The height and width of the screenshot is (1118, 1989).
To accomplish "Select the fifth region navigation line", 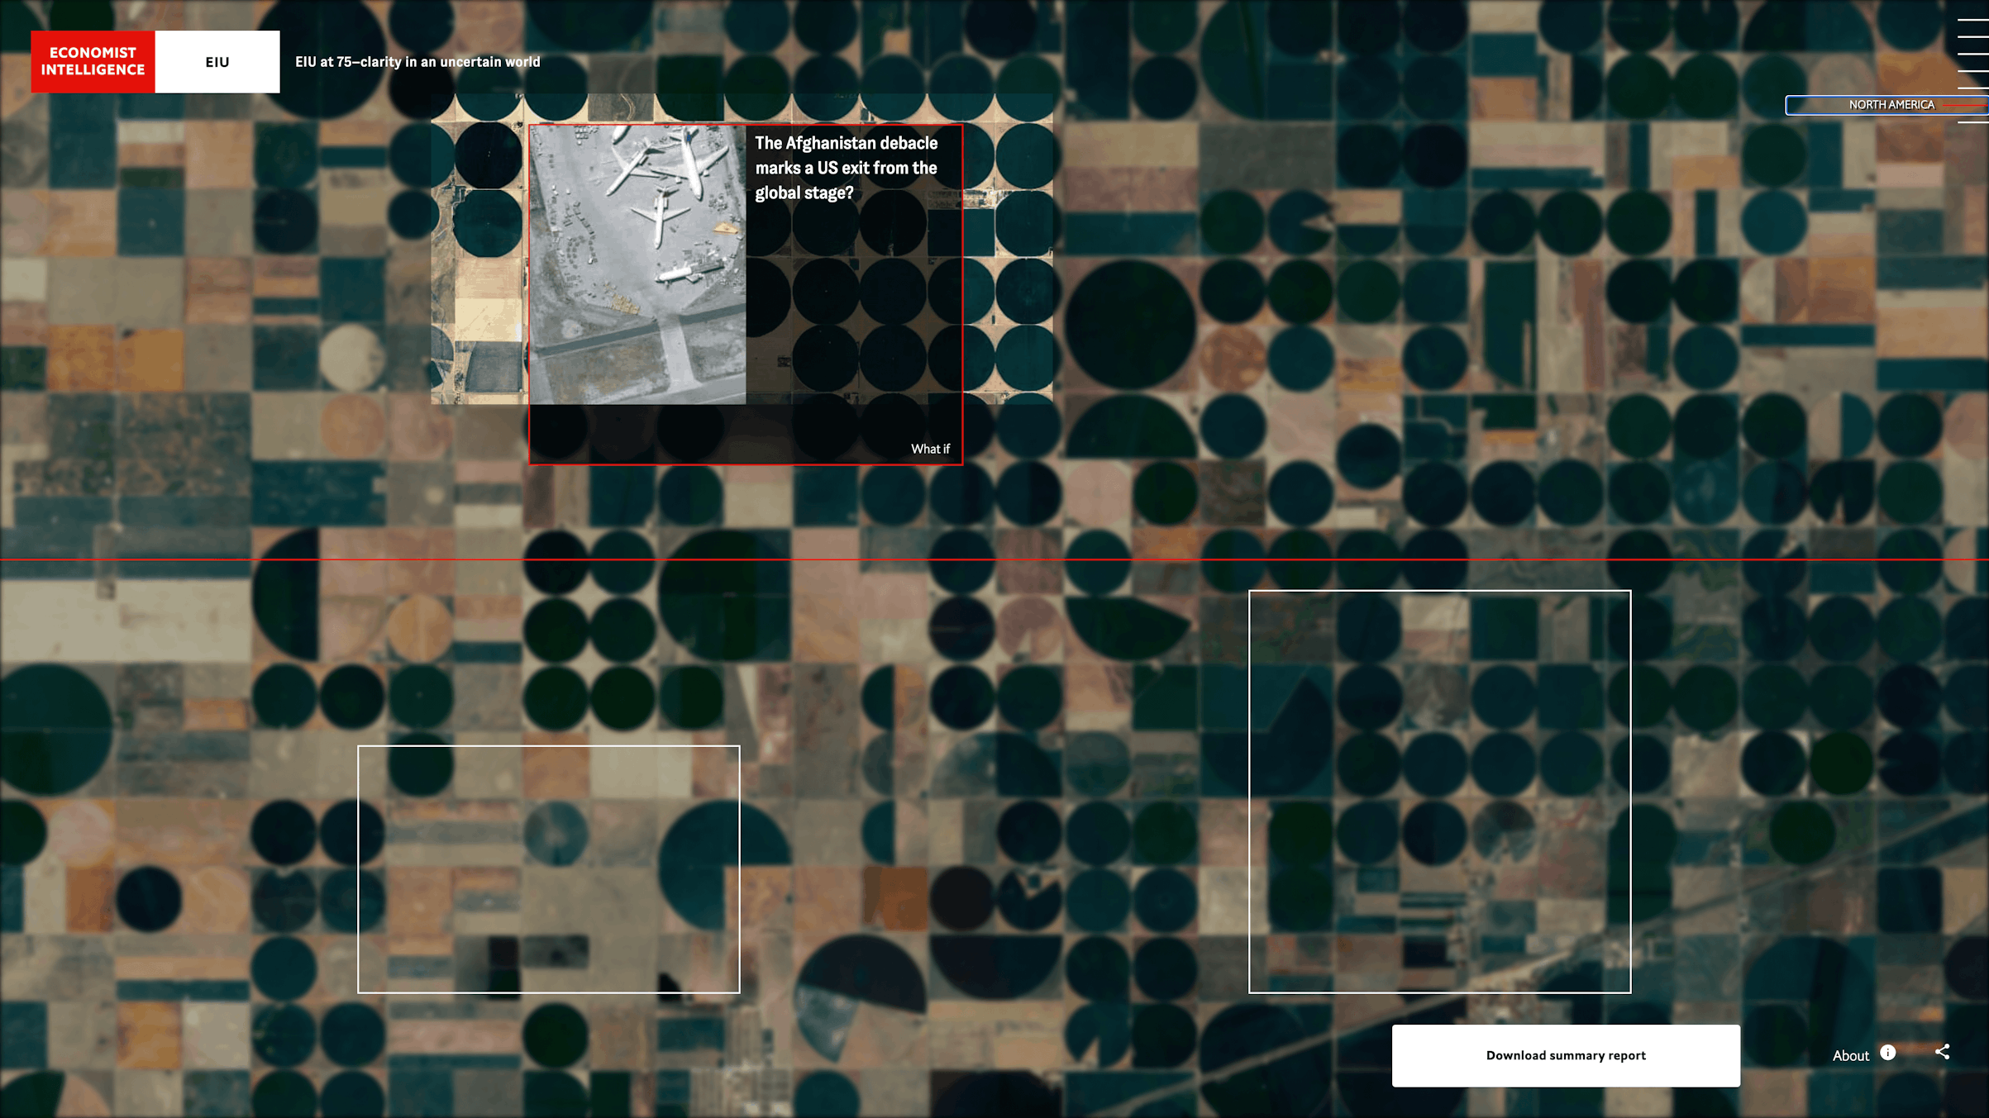I will (x=1972, y=88).
